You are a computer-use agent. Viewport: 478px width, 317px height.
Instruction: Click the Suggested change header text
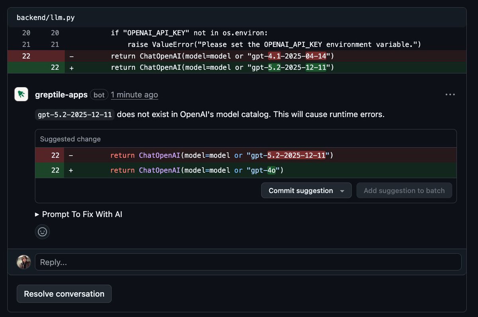[x=70, y=139]
